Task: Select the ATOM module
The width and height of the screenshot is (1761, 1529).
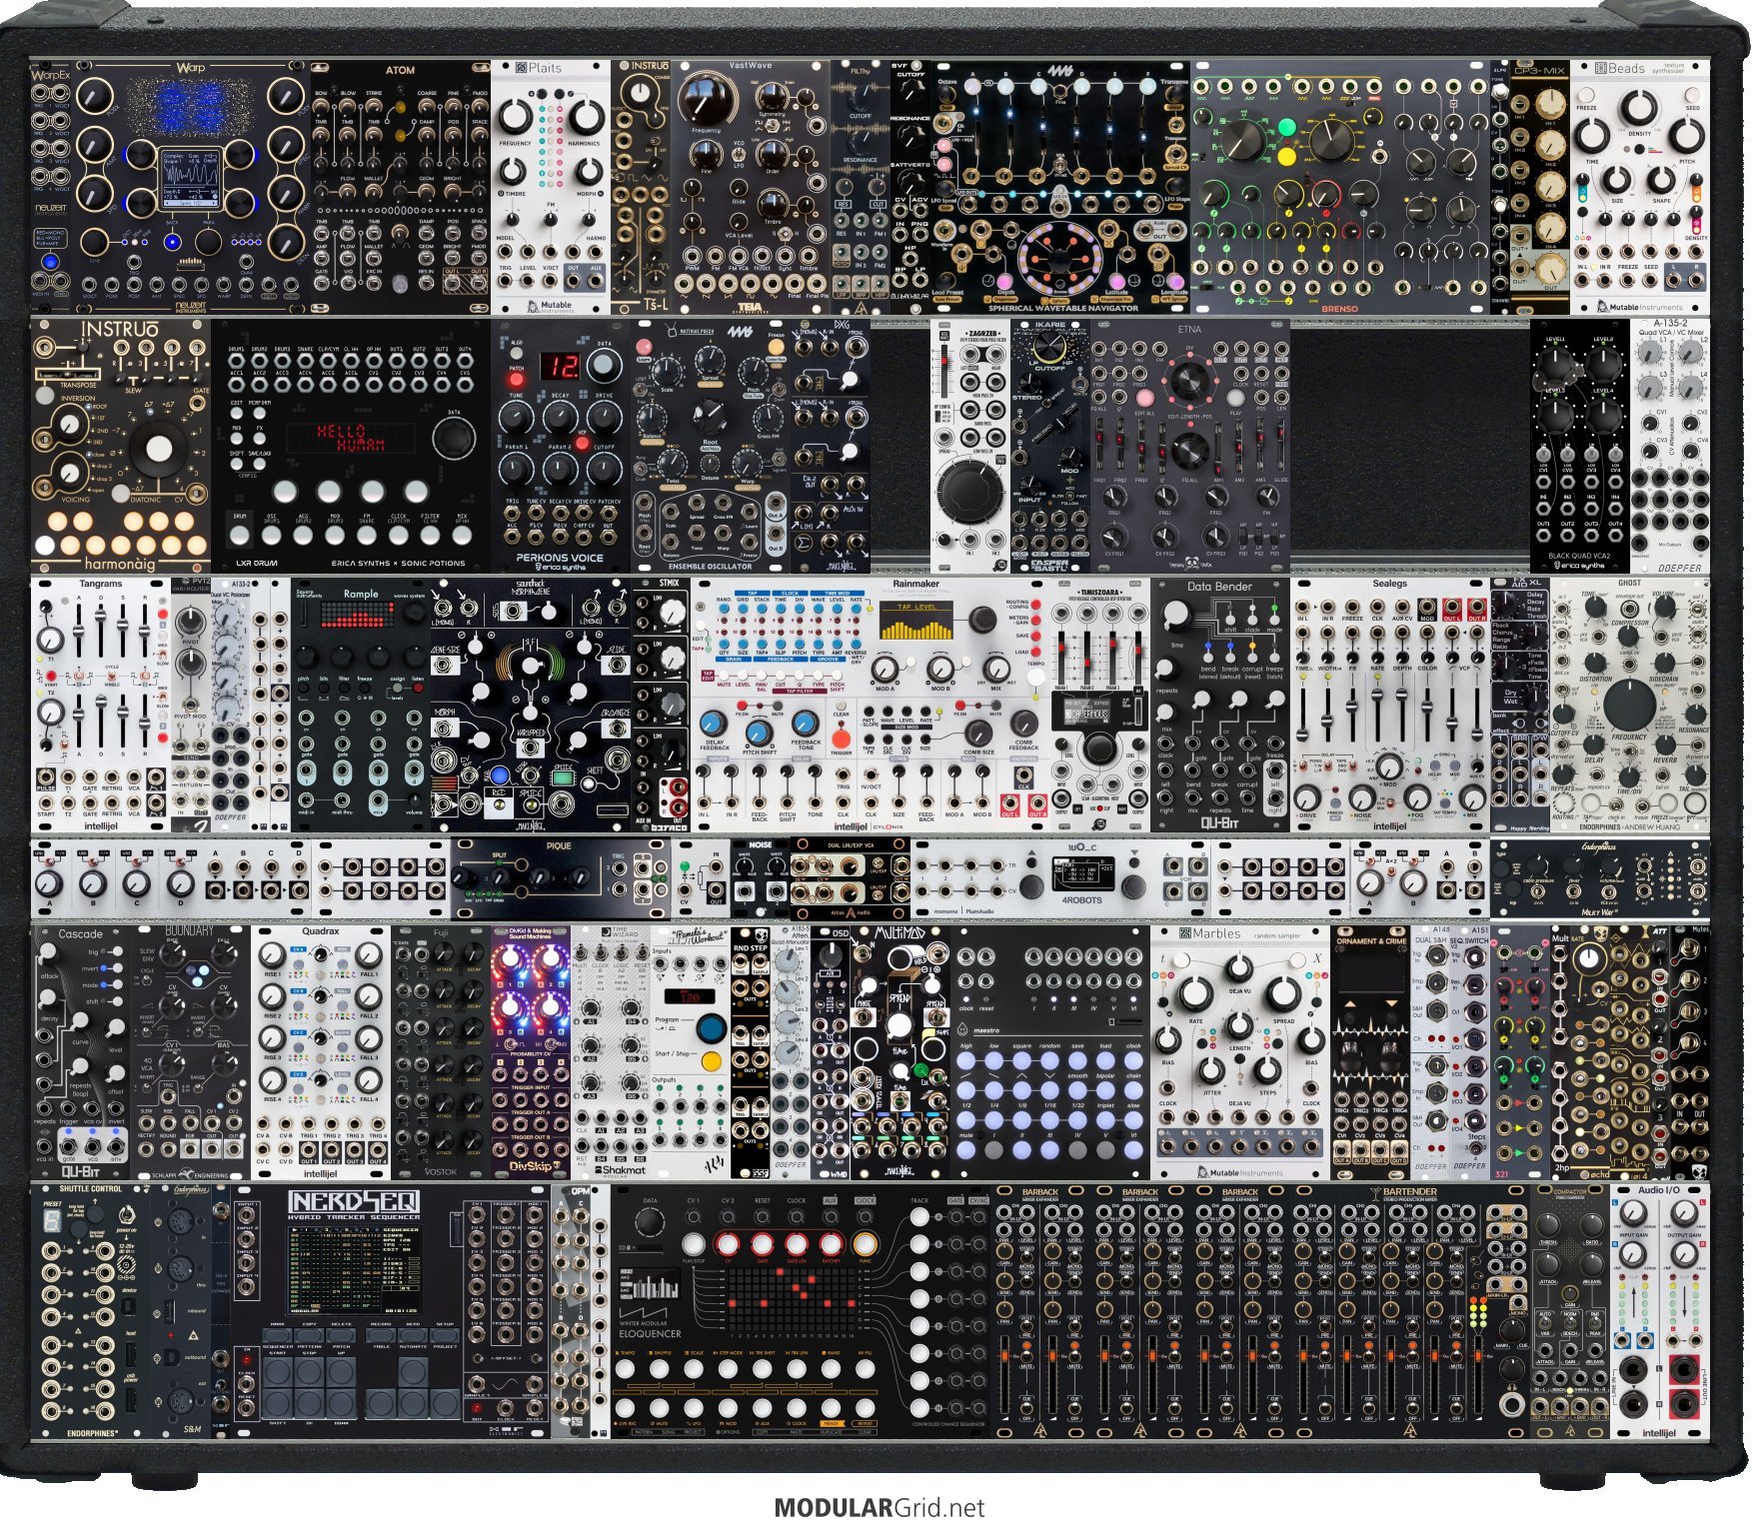Action: pyautogui.click(x=400, y=187)
